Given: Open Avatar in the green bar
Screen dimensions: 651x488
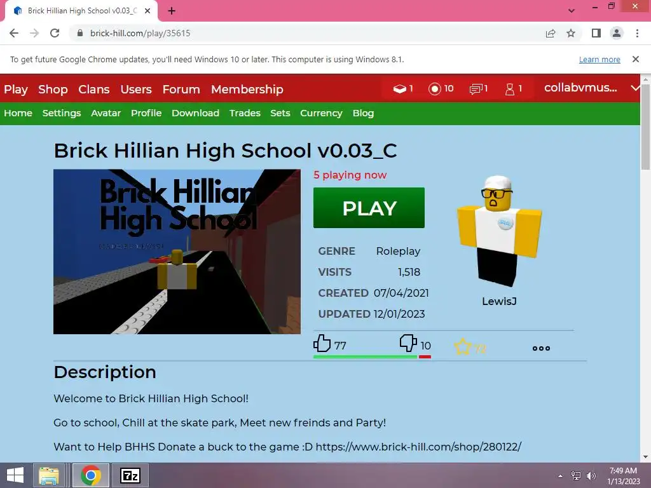Looking at the screenshot, I should pyautogui.click(x=106, y=113).
